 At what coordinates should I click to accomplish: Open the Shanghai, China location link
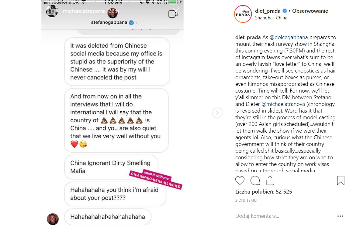click(x=271, y=18)
